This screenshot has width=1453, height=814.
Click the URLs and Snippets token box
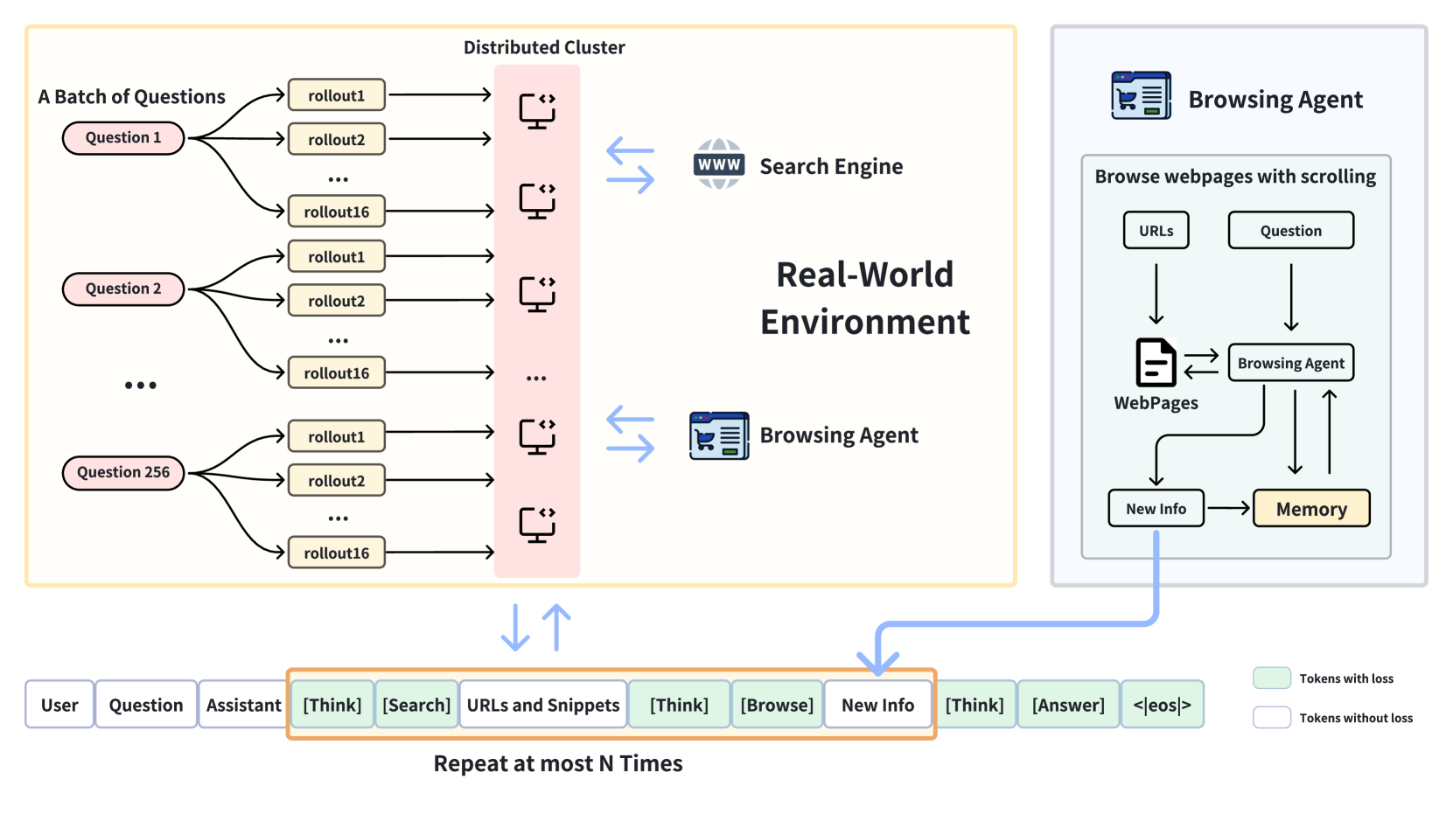pos(543,704)
